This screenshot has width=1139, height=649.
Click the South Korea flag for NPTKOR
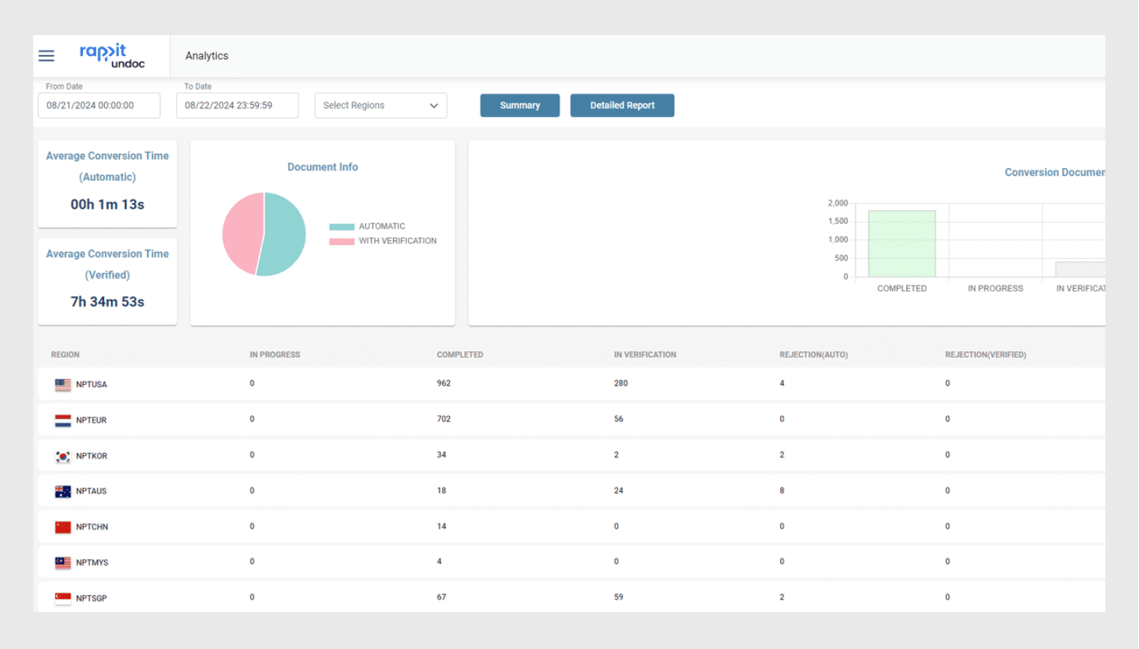tap(63, 455)
